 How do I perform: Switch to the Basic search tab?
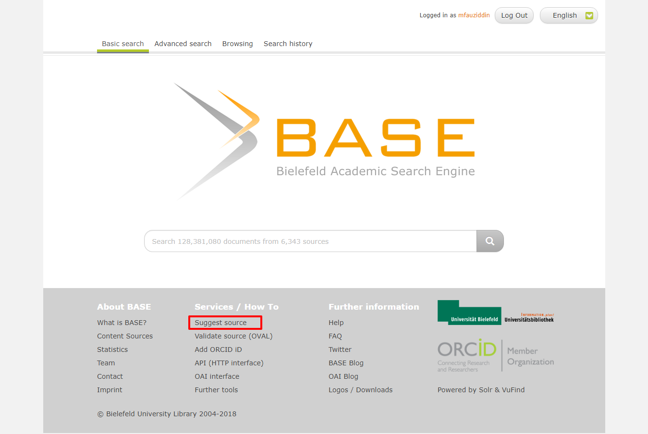click(123, 44)
